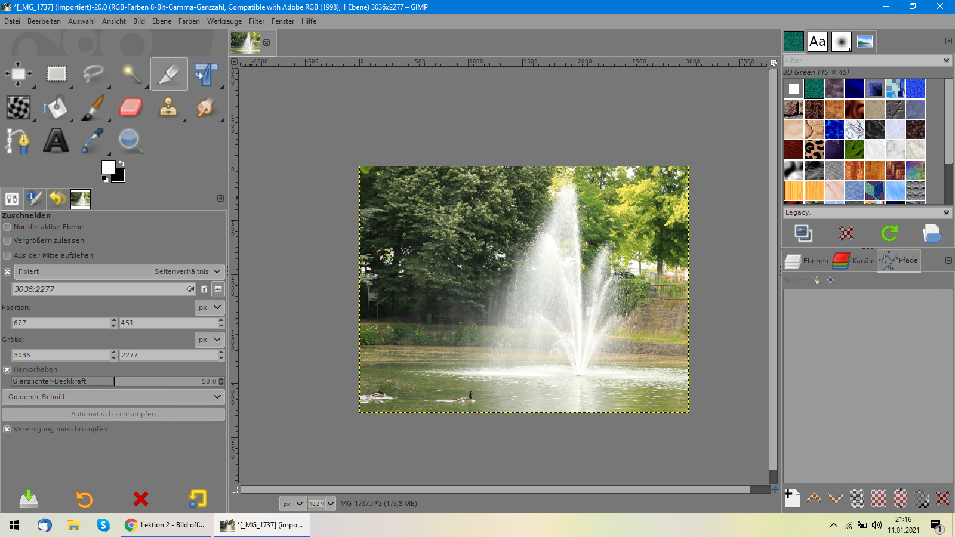Click the 'Automatisch schrumpfen' button
The height and width of the screenshot is (537, 955).
pyautogui.click(x=113, y=414)
